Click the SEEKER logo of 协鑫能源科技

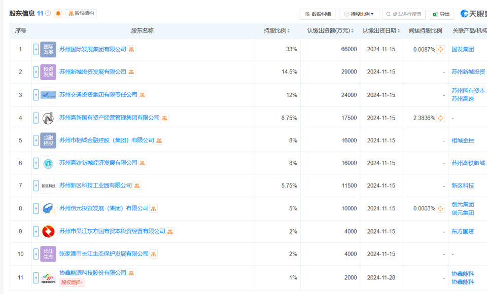coord(48,278)
